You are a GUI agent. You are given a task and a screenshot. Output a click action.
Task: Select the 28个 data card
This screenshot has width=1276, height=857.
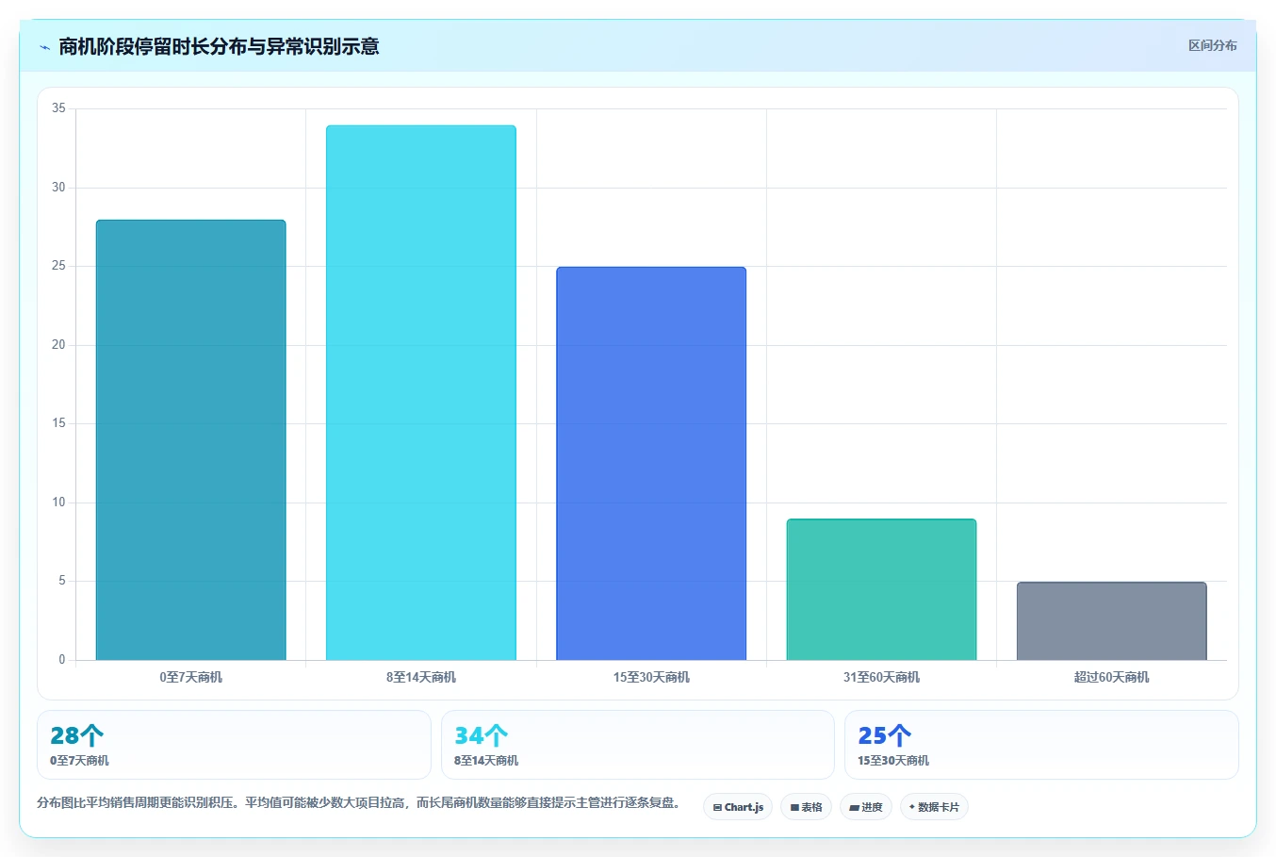[234, 745]
